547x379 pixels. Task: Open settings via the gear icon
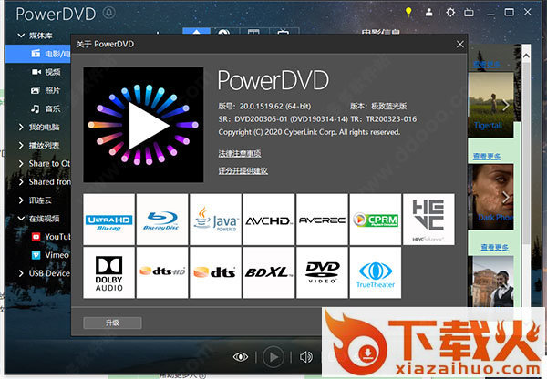point(450,13)
